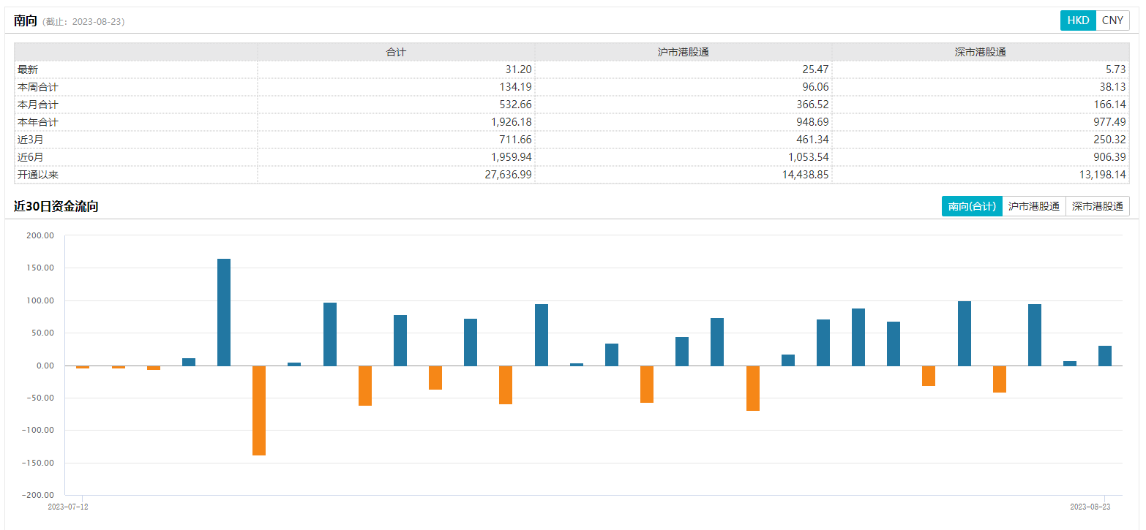Click the tallest blue bar in chart

click(224, 312)
